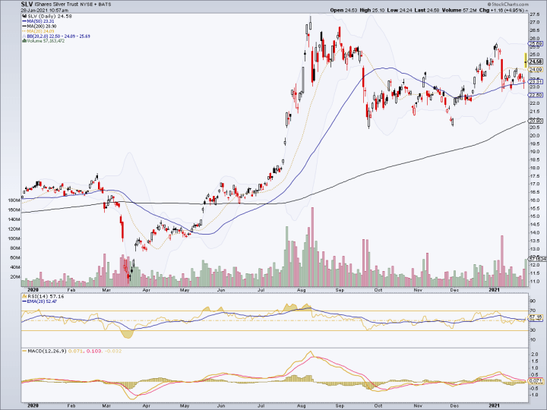
Task: Click the StockCharts.com copyright label
Action: coord(508,5)
